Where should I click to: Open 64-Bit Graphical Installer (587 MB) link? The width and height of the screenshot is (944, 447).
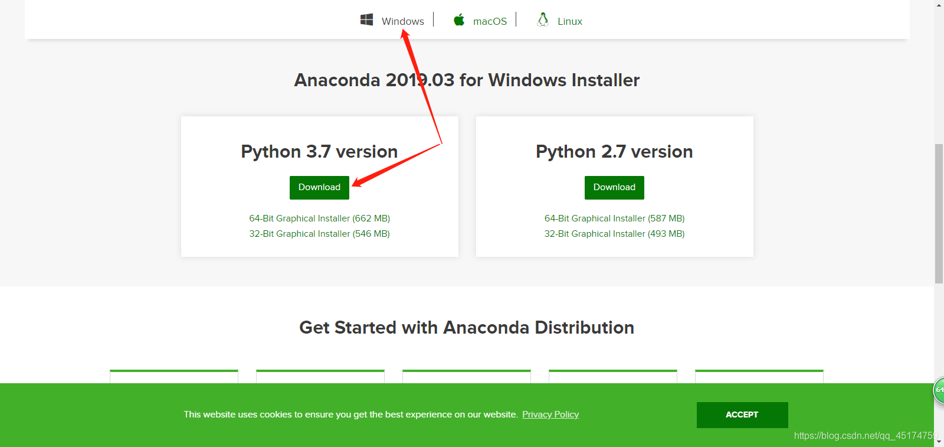[x=615, y=218]
